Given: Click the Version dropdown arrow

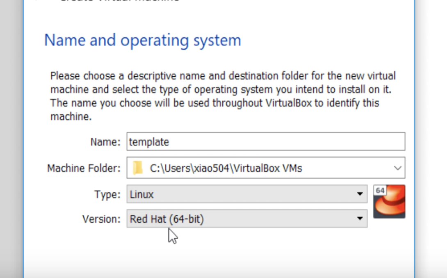Looking at the screenshot, I should (360, 219).
